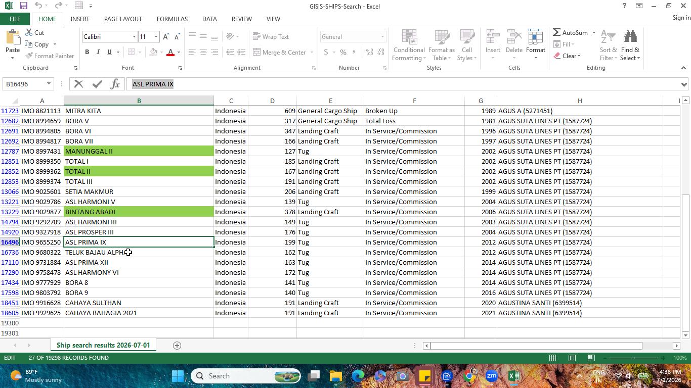This screenshot has height=388, width=691.
Task: Switch to the FORMULAS tab
Action: 172,19
